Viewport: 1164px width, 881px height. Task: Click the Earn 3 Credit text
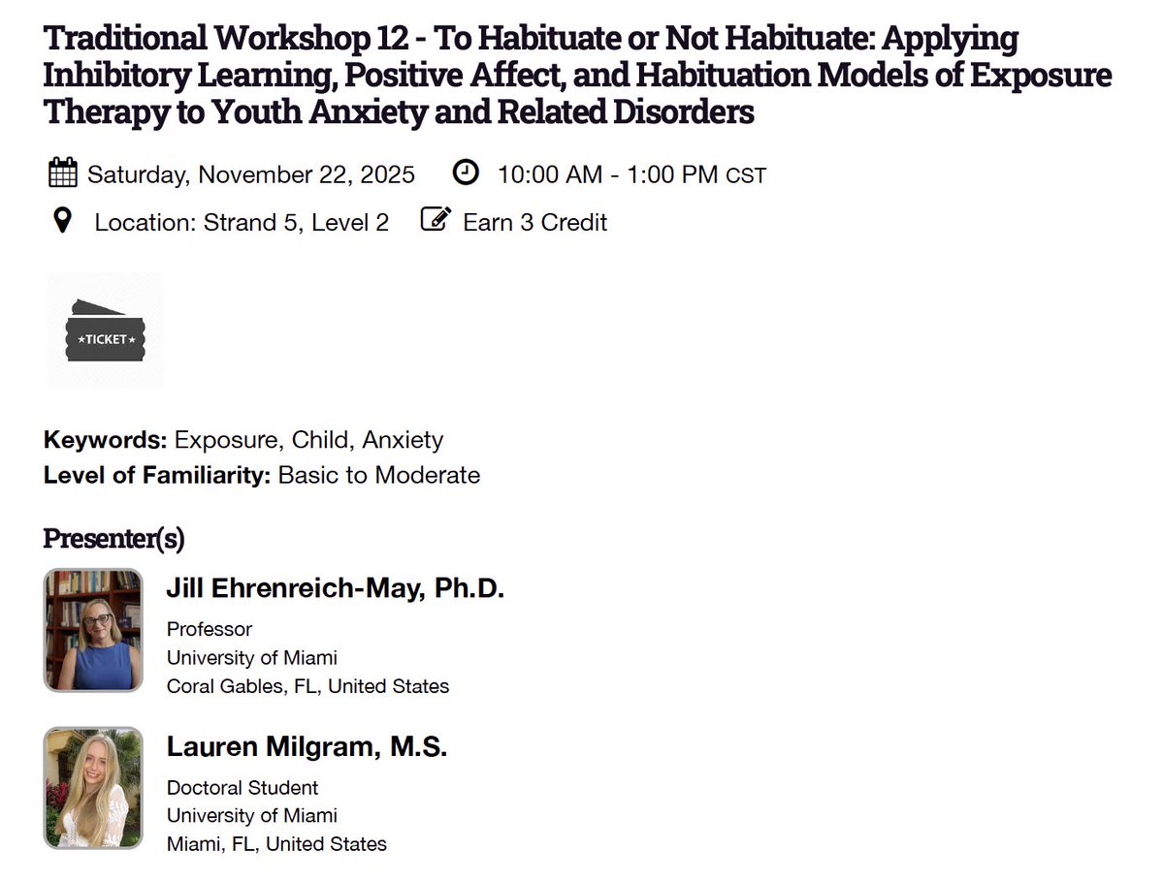535,222
